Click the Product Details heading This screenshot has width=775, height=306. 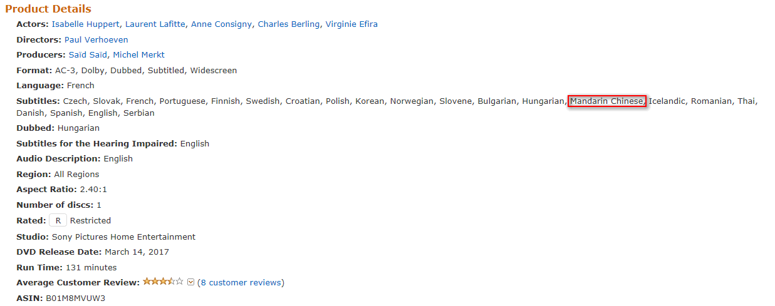tap(48, 9)
